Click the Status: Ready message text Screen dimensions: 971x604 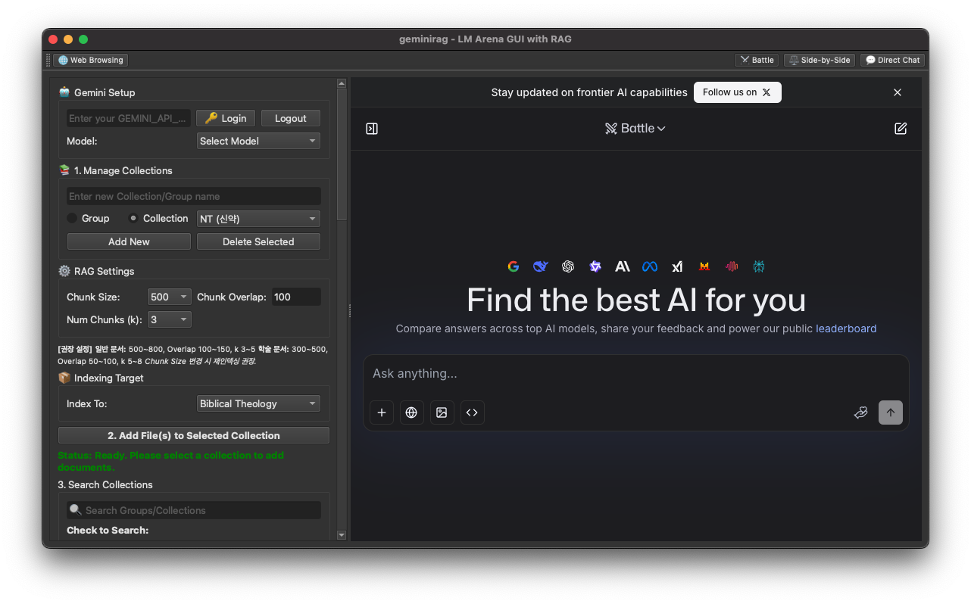coord(170,461)
